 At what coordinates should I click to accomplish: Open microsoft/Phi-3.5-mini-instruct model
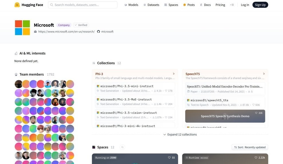click(x=135, y=88)
